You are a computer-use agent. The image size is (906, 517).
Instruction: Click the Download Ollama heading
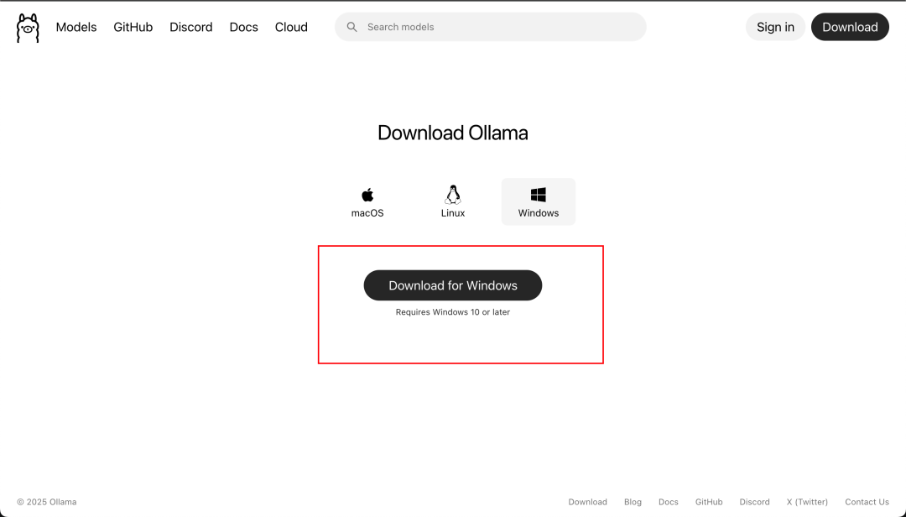click(x=453, y=133)
